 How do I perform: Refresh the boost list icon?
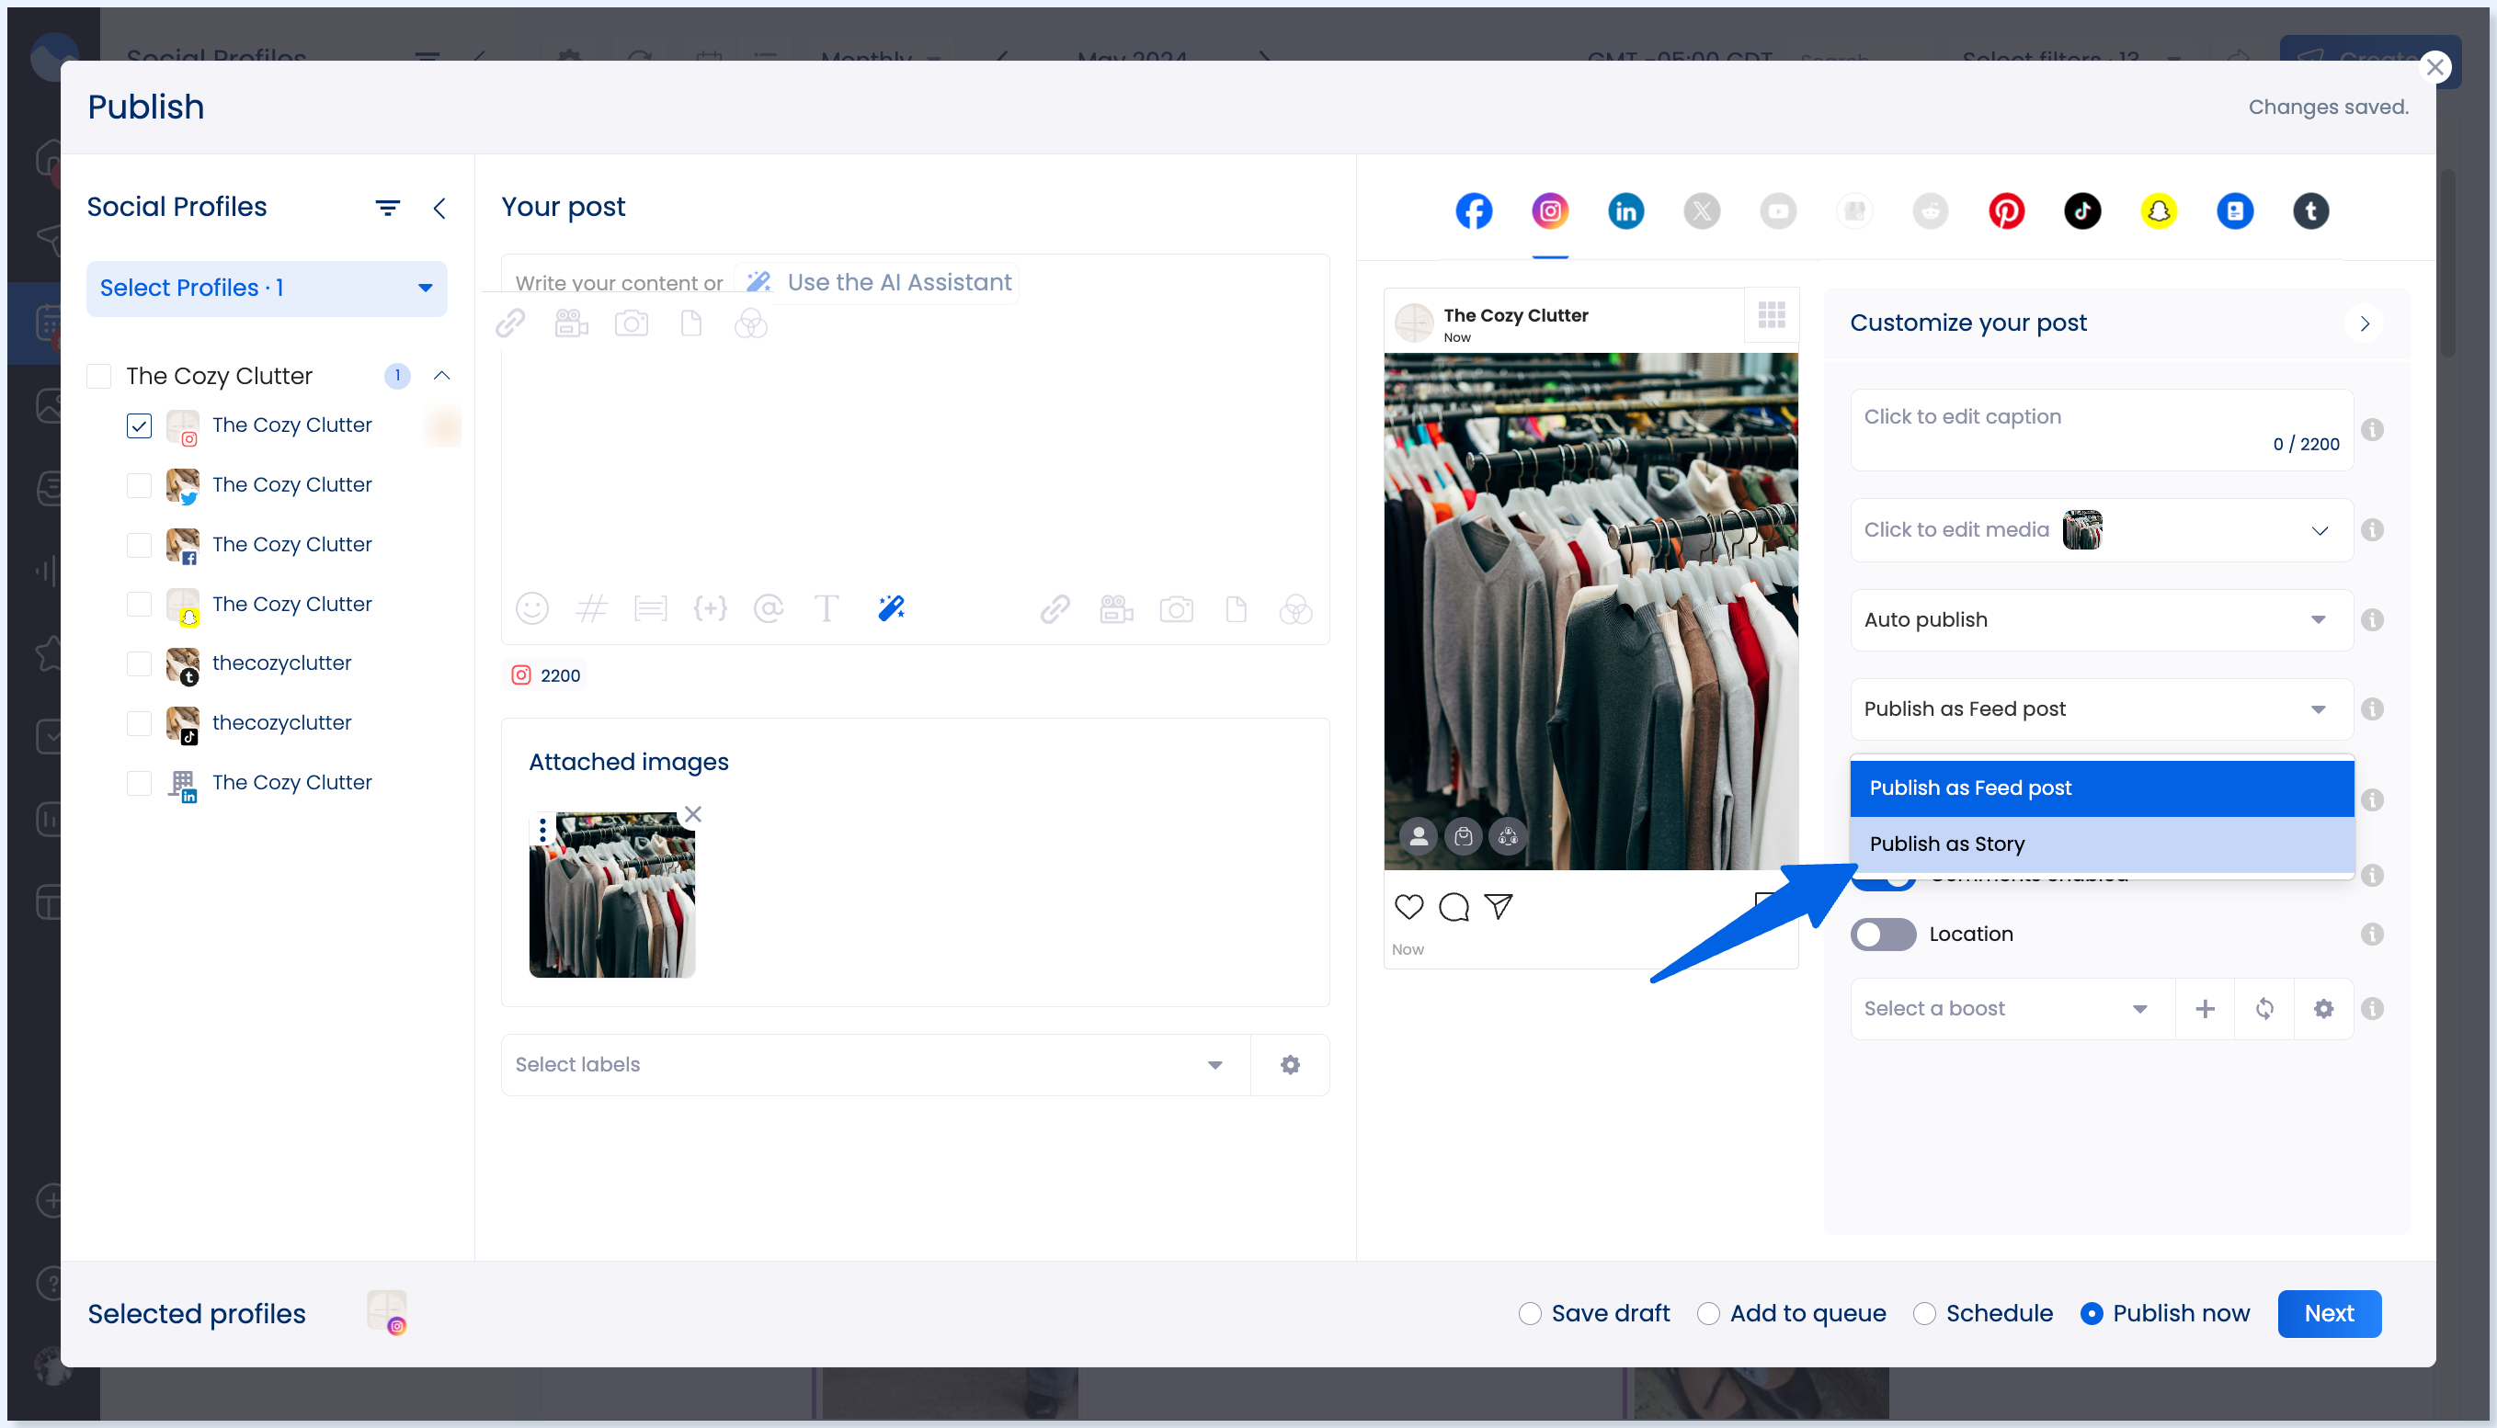point(2264,1009)
